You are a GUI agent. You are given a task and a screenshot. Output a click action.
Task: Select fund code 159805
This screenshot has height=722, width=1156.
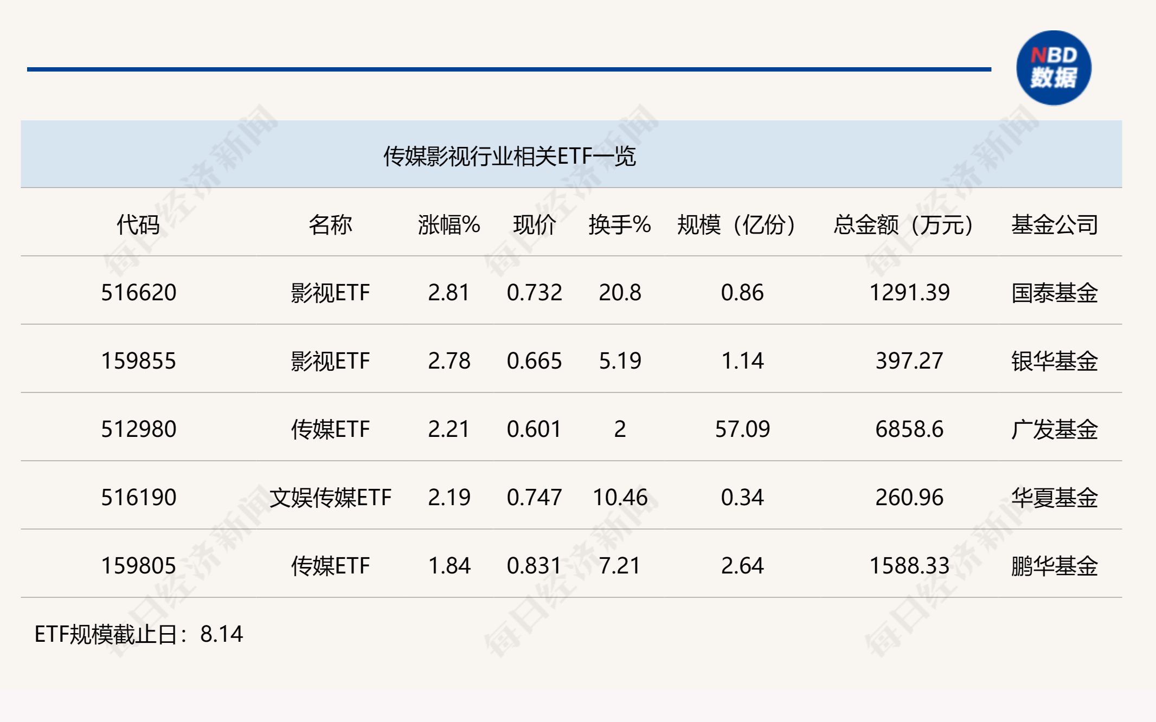tap(139, 566)
